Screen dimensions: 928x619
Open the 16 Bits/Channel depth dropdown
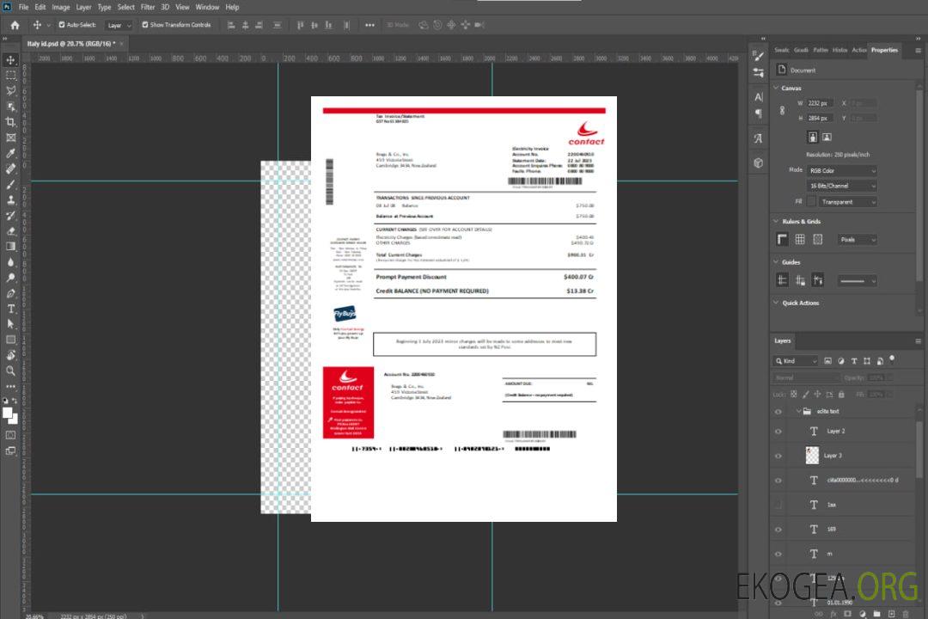coord(841,186)
